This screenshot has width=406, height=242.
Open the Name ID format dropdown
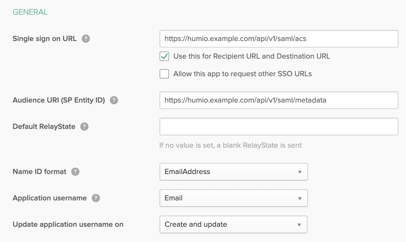pyautogui.click(x=233, y=172)
